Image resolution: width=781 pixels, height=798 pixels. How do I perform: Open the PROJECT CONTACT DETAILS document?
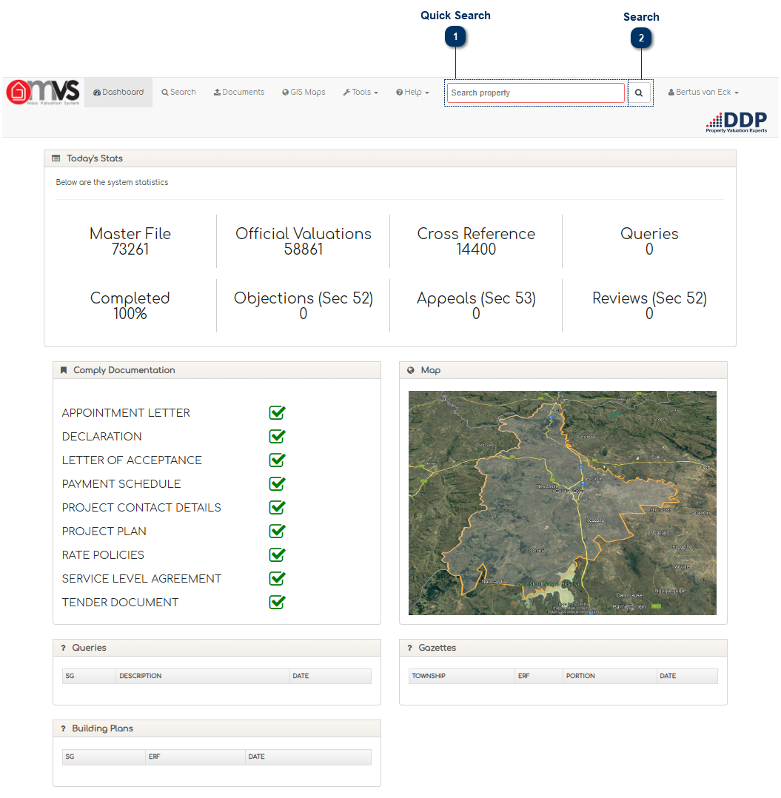click(141, 507)
